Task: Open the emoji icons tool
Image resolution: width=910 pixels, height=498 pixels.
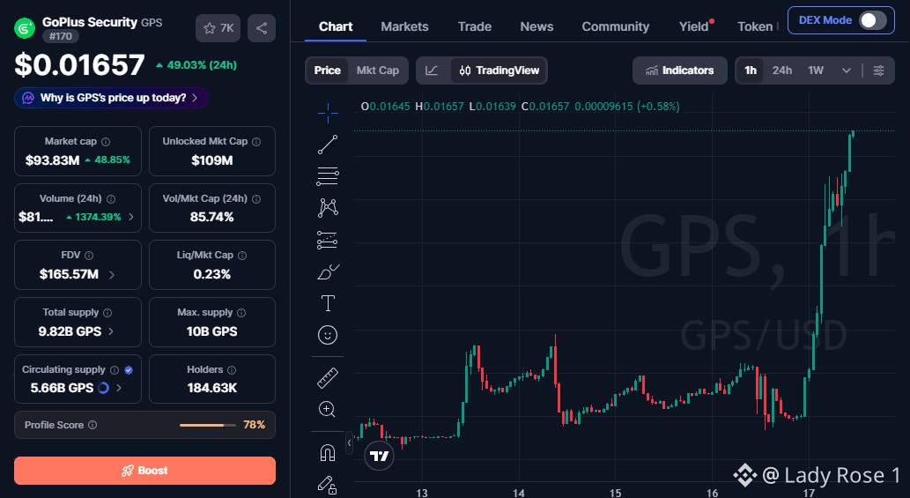Action: coord(328,335)
